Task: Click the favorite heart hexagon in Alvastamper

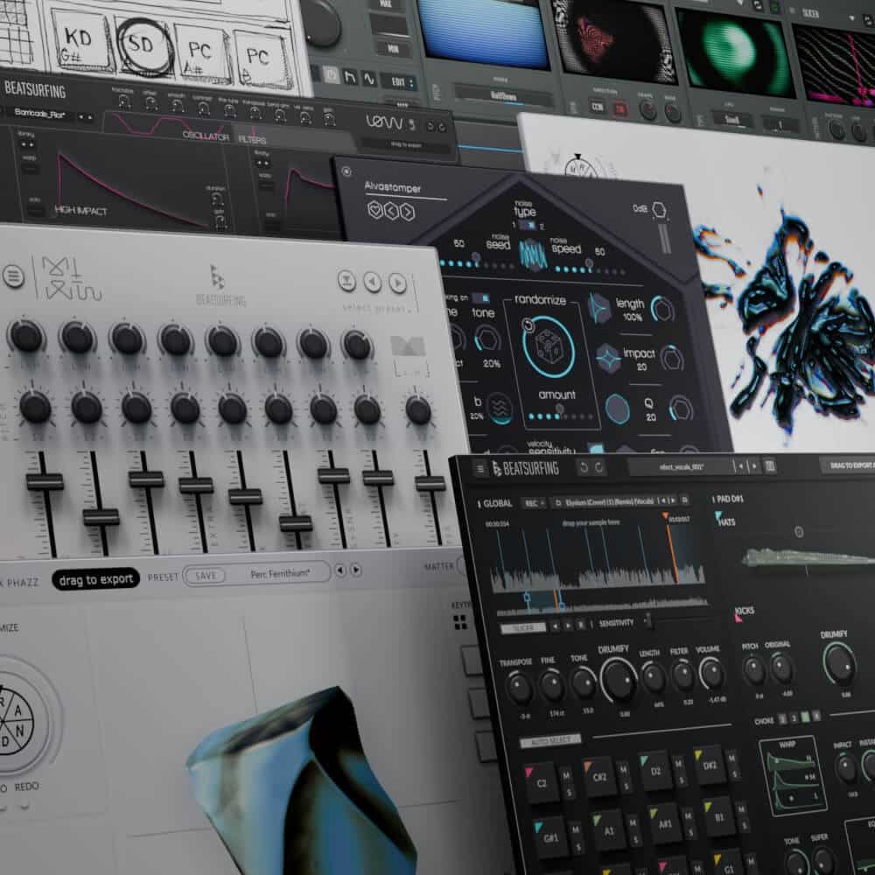Action: coord(375,210)
